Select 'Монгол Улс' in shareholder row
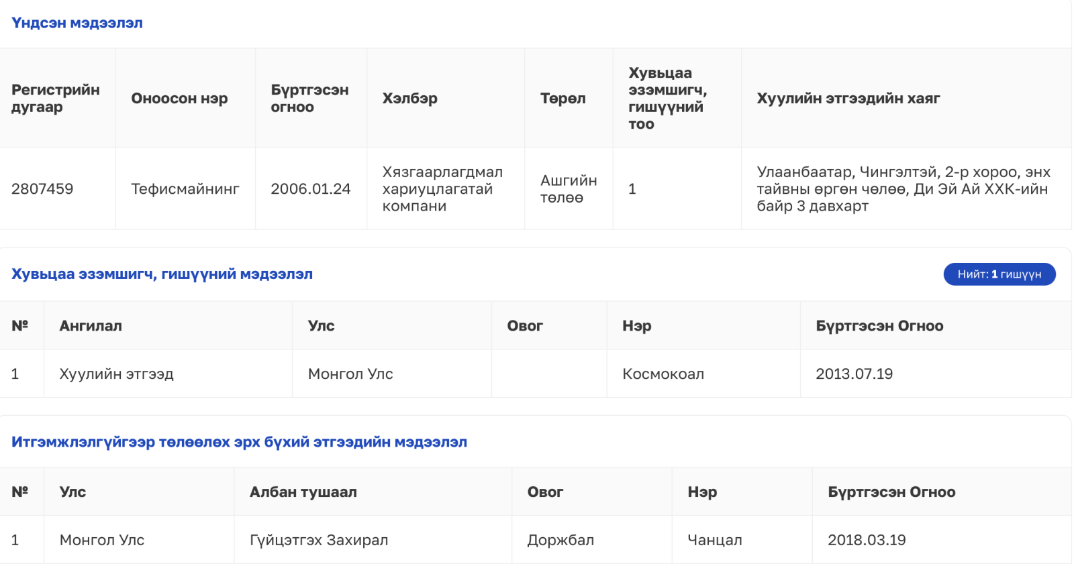 point(350,374)
